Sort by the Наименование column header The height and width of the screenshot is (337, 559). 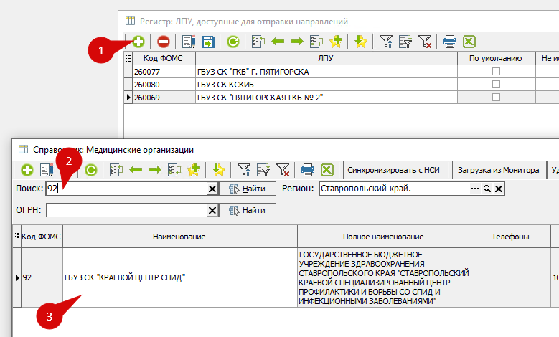click(x=179, y=237)
